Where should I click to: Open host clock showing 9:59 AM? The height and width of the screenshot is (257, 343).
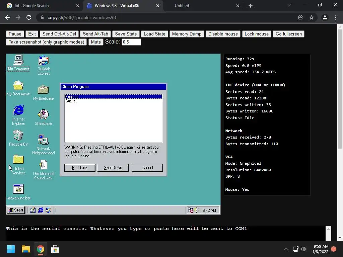pyautogui.click(x=321, y=249)
